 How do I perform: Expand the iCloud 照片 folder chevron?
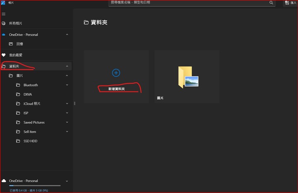67,104
